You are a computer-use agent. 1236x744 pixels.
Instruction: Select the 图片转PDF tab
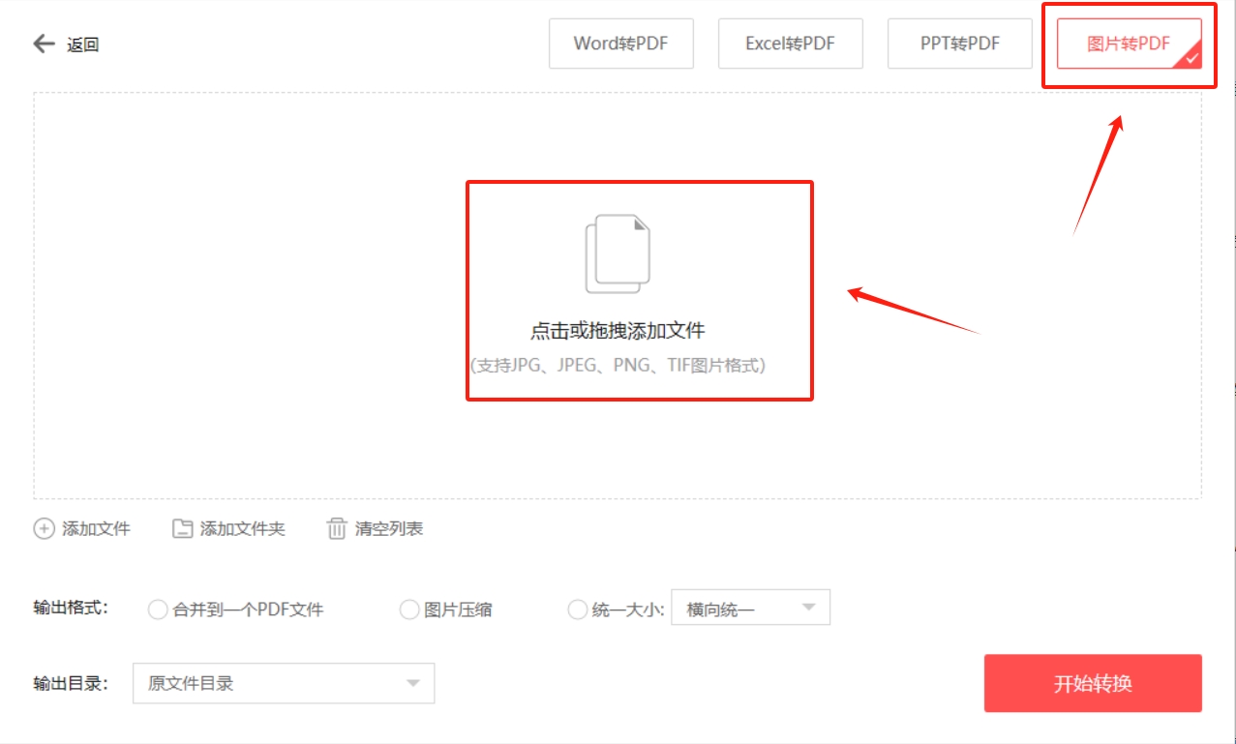point(1129,44)
